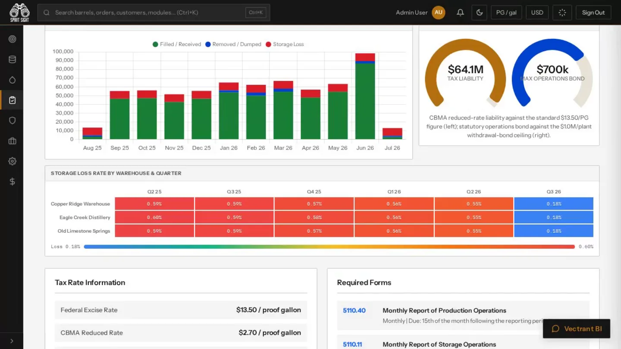Click the loading spinner icon button
This screenshot has width=621, height=349.
562,12
